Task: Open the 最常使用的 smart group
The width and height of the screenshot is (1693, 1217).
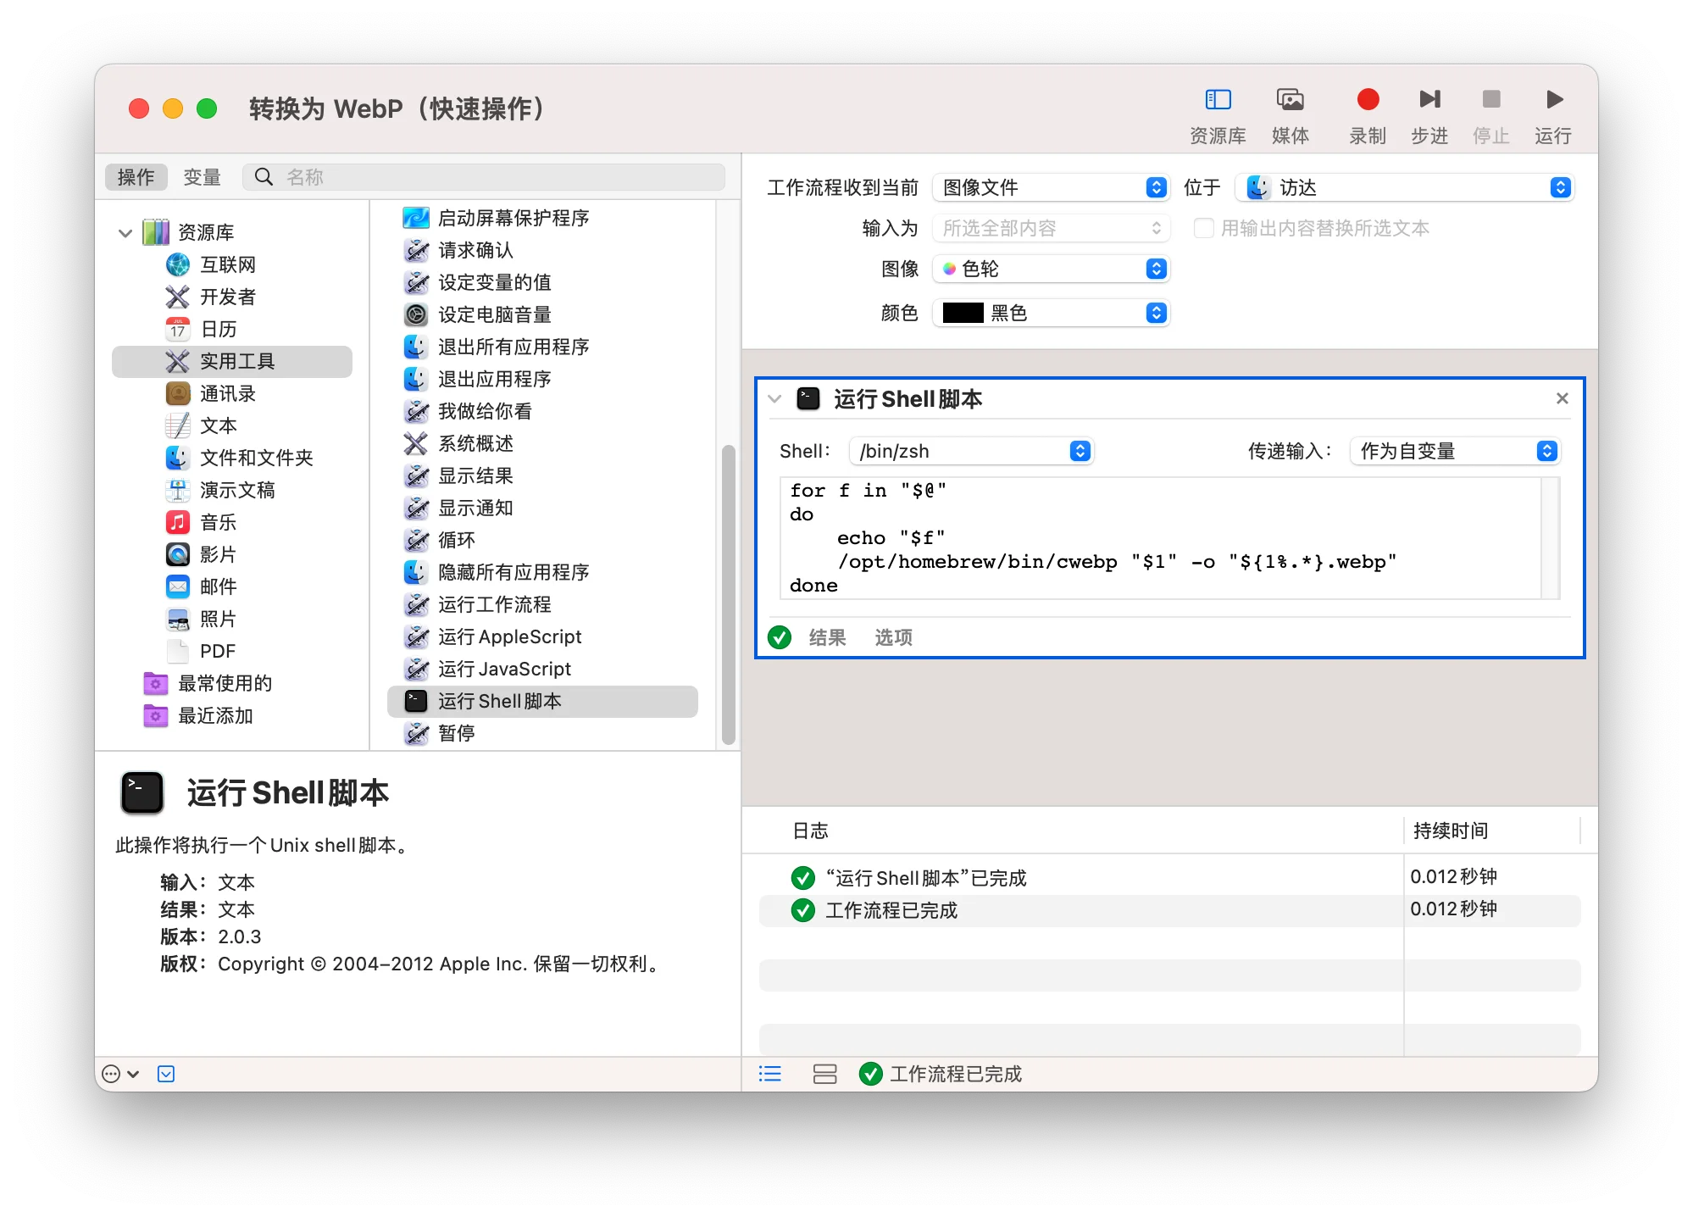Action: (232, 683)
